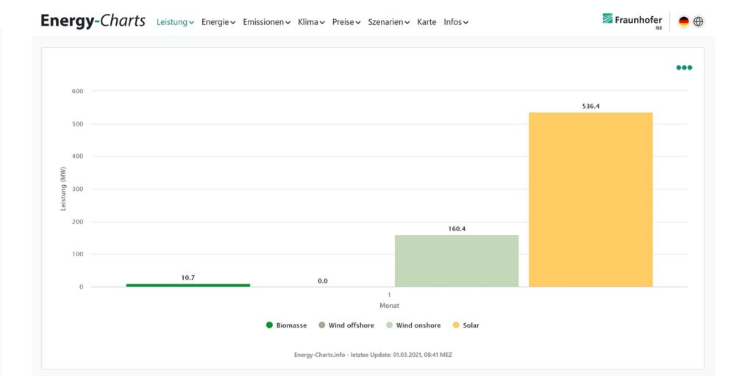Select the German flag language icon
753x376 pixels.
point(684,21)
